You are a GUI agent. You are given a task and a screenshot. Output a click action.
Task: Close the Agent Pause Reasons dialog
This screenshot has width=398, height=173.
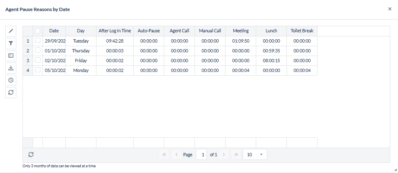click(390, 9)
